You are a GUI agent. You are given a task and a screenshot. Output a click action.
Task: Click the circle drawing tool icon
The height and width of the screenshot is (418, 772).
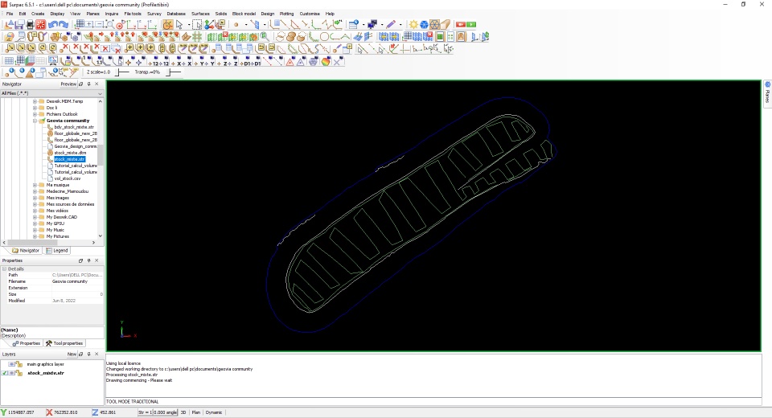324,37
